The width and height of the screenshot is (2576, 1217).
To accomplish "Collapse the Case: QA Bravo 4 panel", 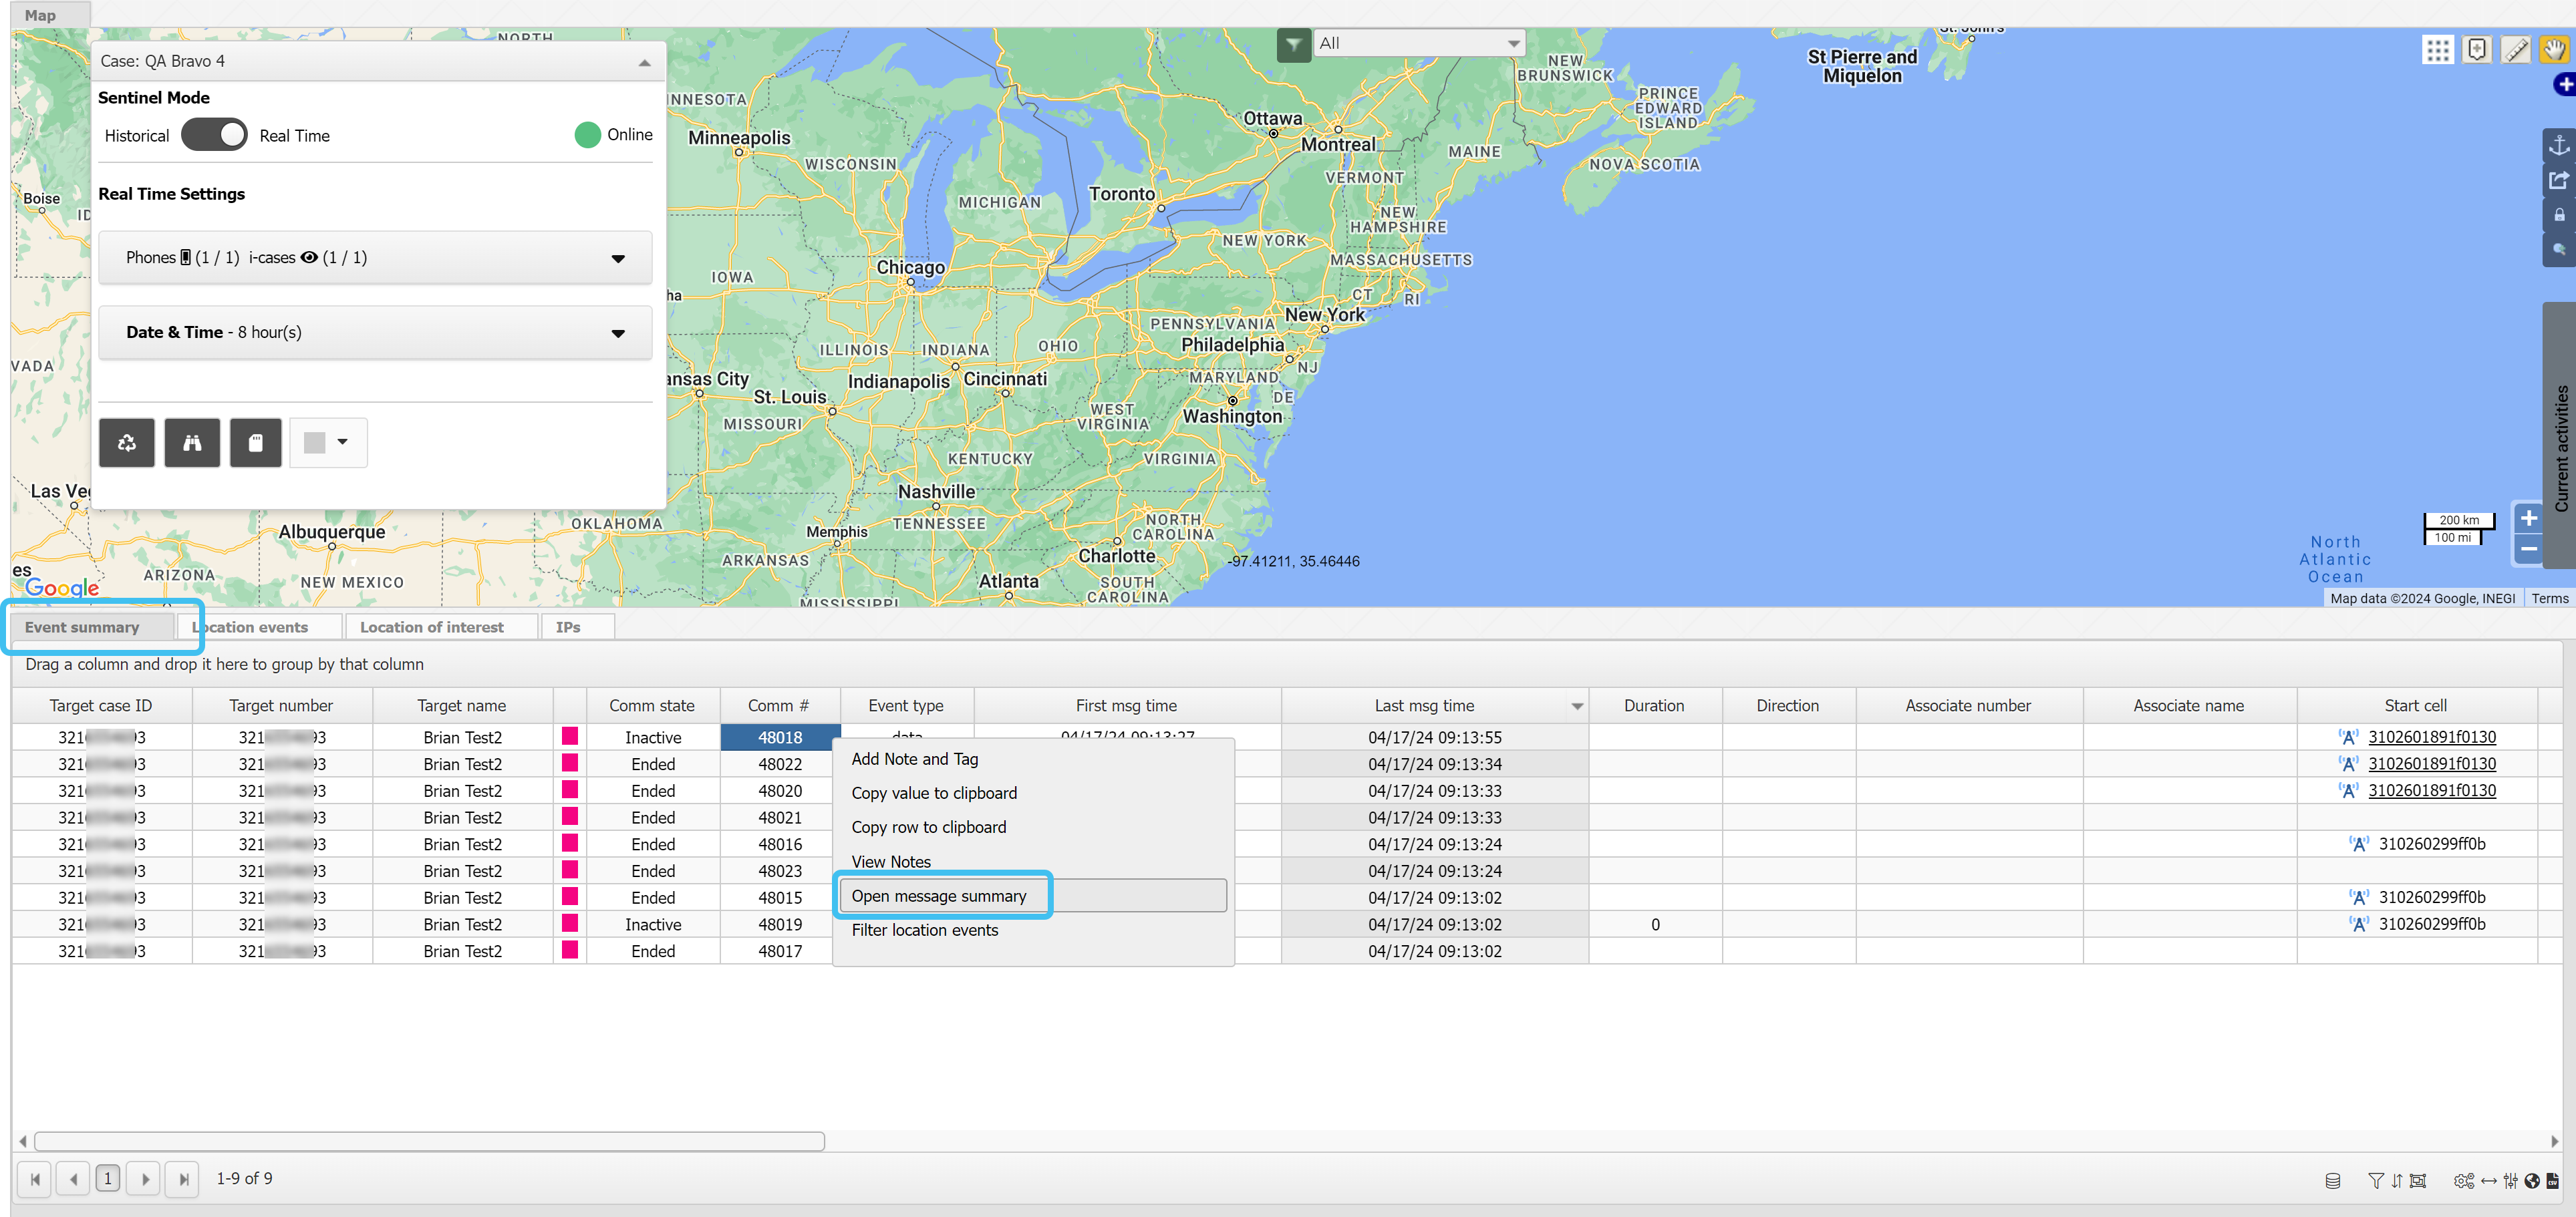I will (644, 62).
